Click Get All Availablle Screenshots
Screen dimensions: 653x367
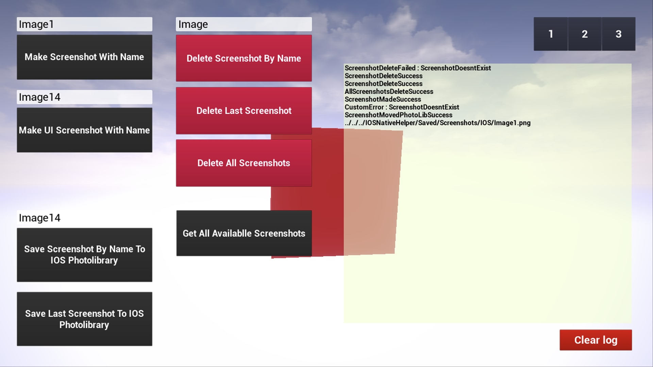pos(244,233)
